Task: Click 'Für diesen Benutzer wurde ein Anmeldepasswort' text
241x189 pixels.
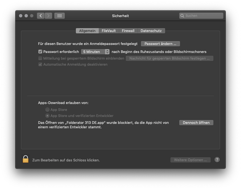Action: coord(88,44)
